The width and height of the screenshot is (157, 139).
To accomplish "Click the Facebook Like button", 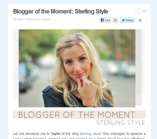I will coord(105,20).
